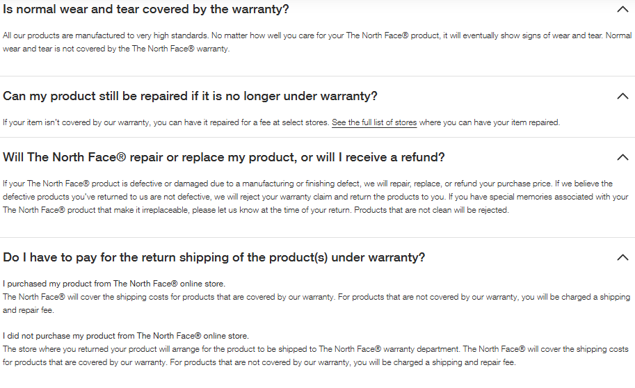This screenshot has width=635, height=388.
Task: Click 'If your item isn't covered by our warranty' text
Action: coord(166,122)
